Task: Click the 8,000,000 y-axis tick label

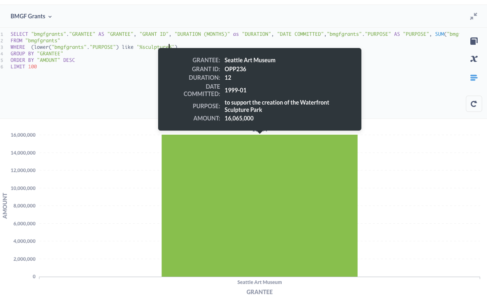Action: [x=24, y=206]
